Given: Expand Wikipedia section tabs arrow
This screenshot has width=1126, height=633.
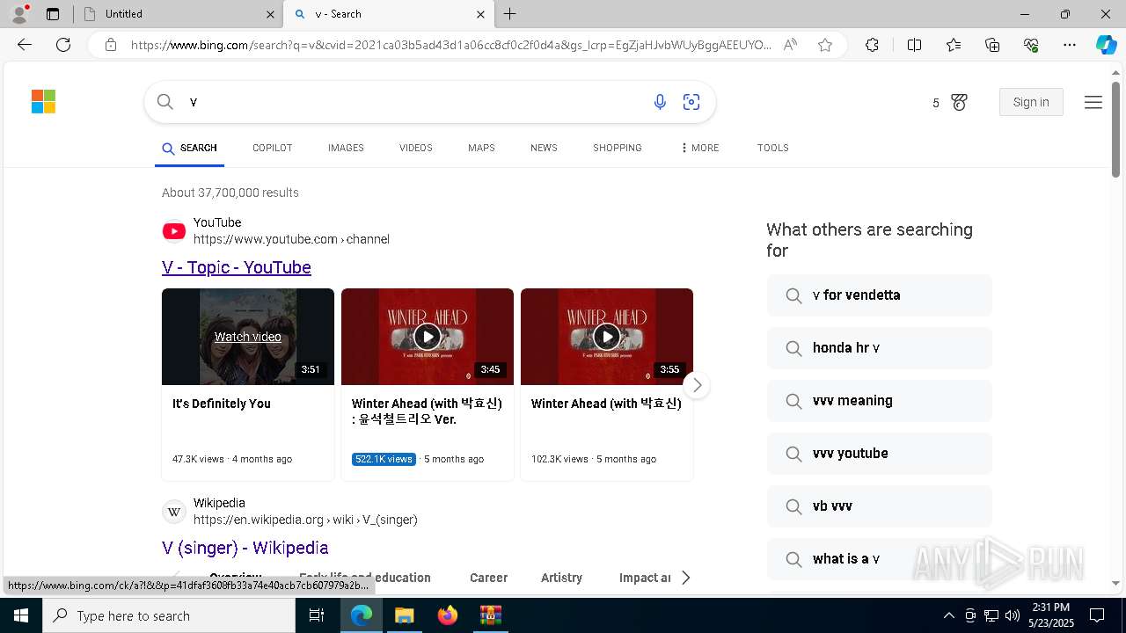Looking at the screenshot, I should tap(686, 578).
